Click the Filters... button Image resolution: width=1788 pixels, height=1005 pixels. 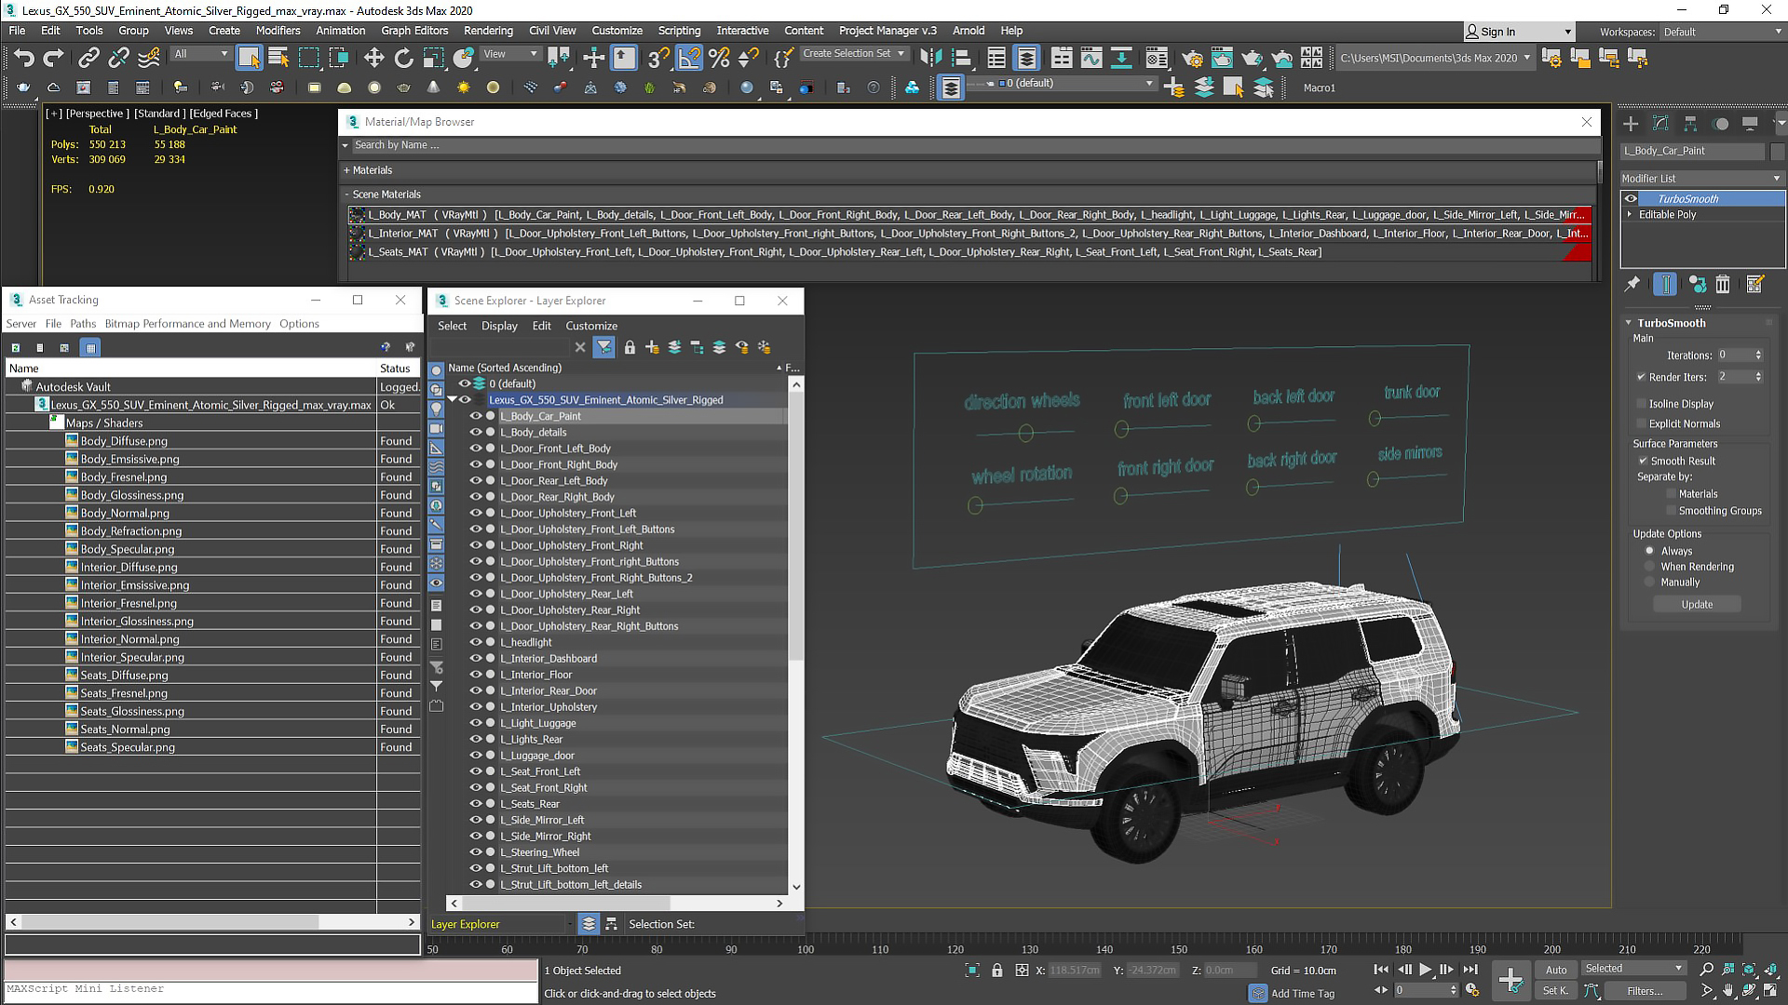click(x=1645, y=991)
